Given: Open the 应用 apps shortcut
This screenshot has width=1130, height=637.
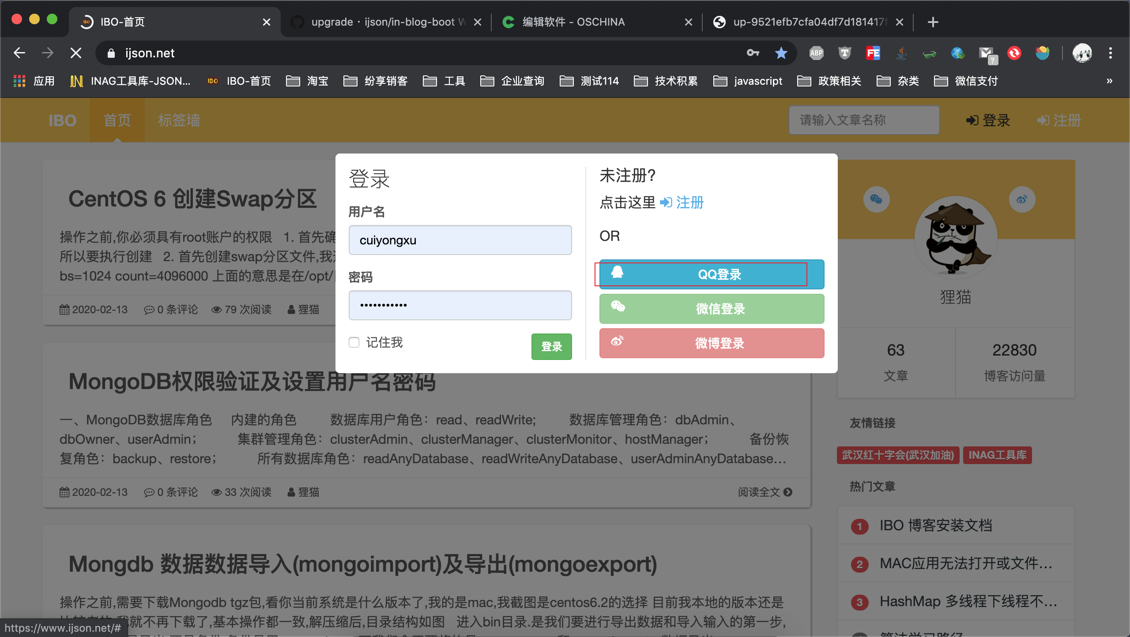Looking at the screenshot, I should pyautogui.click(x=34, y=81).
